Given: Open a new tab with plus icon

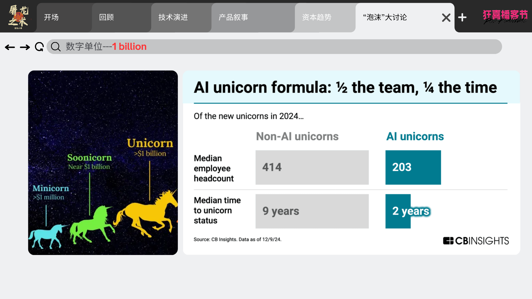Looking at the screenshot, I should point(462,17).
